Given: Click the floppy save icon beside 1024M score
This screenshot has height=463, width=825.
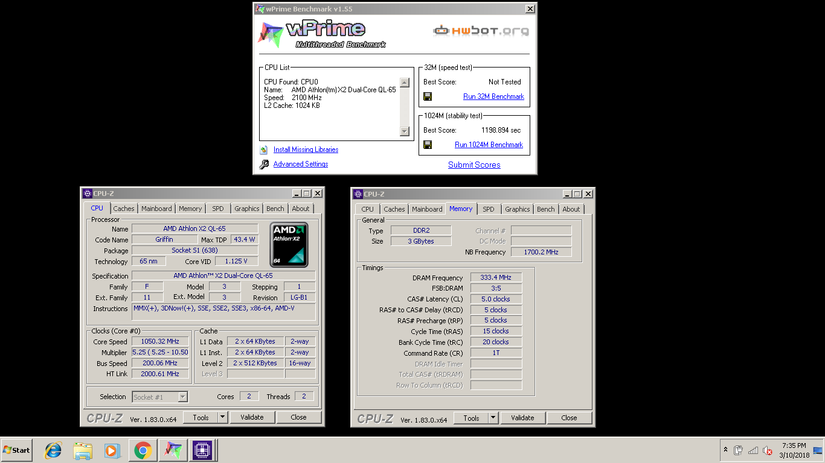Looking at the screenshot, I should [428, 145].
